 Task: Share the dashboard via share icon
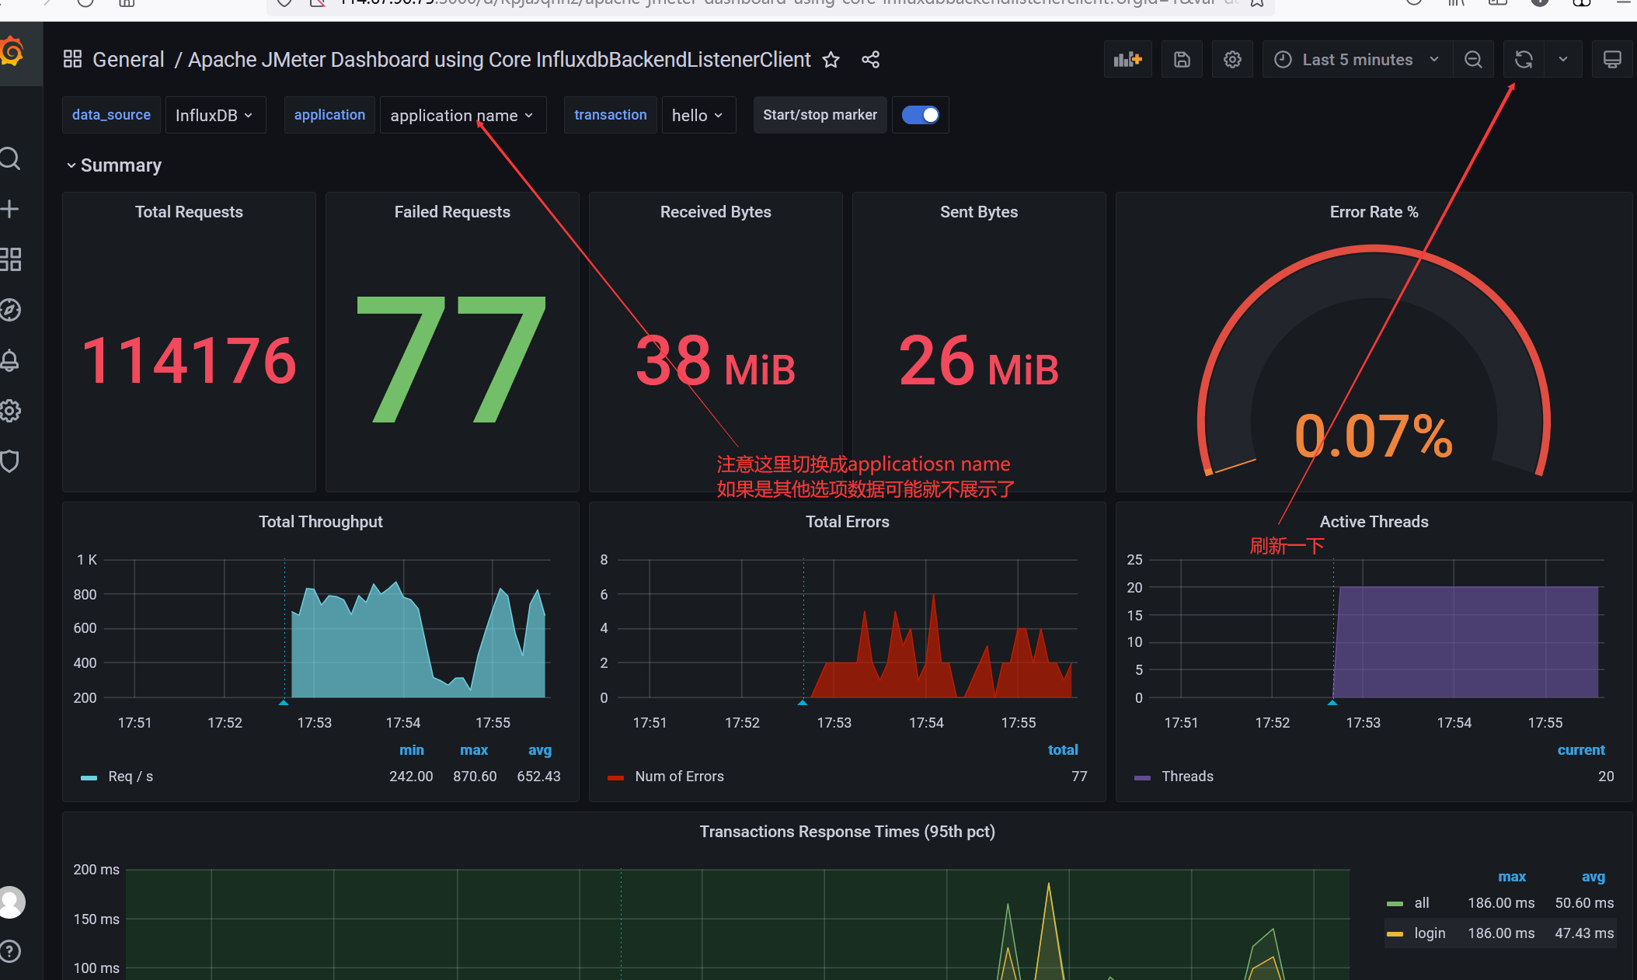point(870,60)
